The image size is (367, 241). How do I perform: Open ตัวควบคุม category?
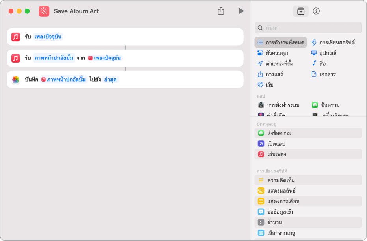277,53
